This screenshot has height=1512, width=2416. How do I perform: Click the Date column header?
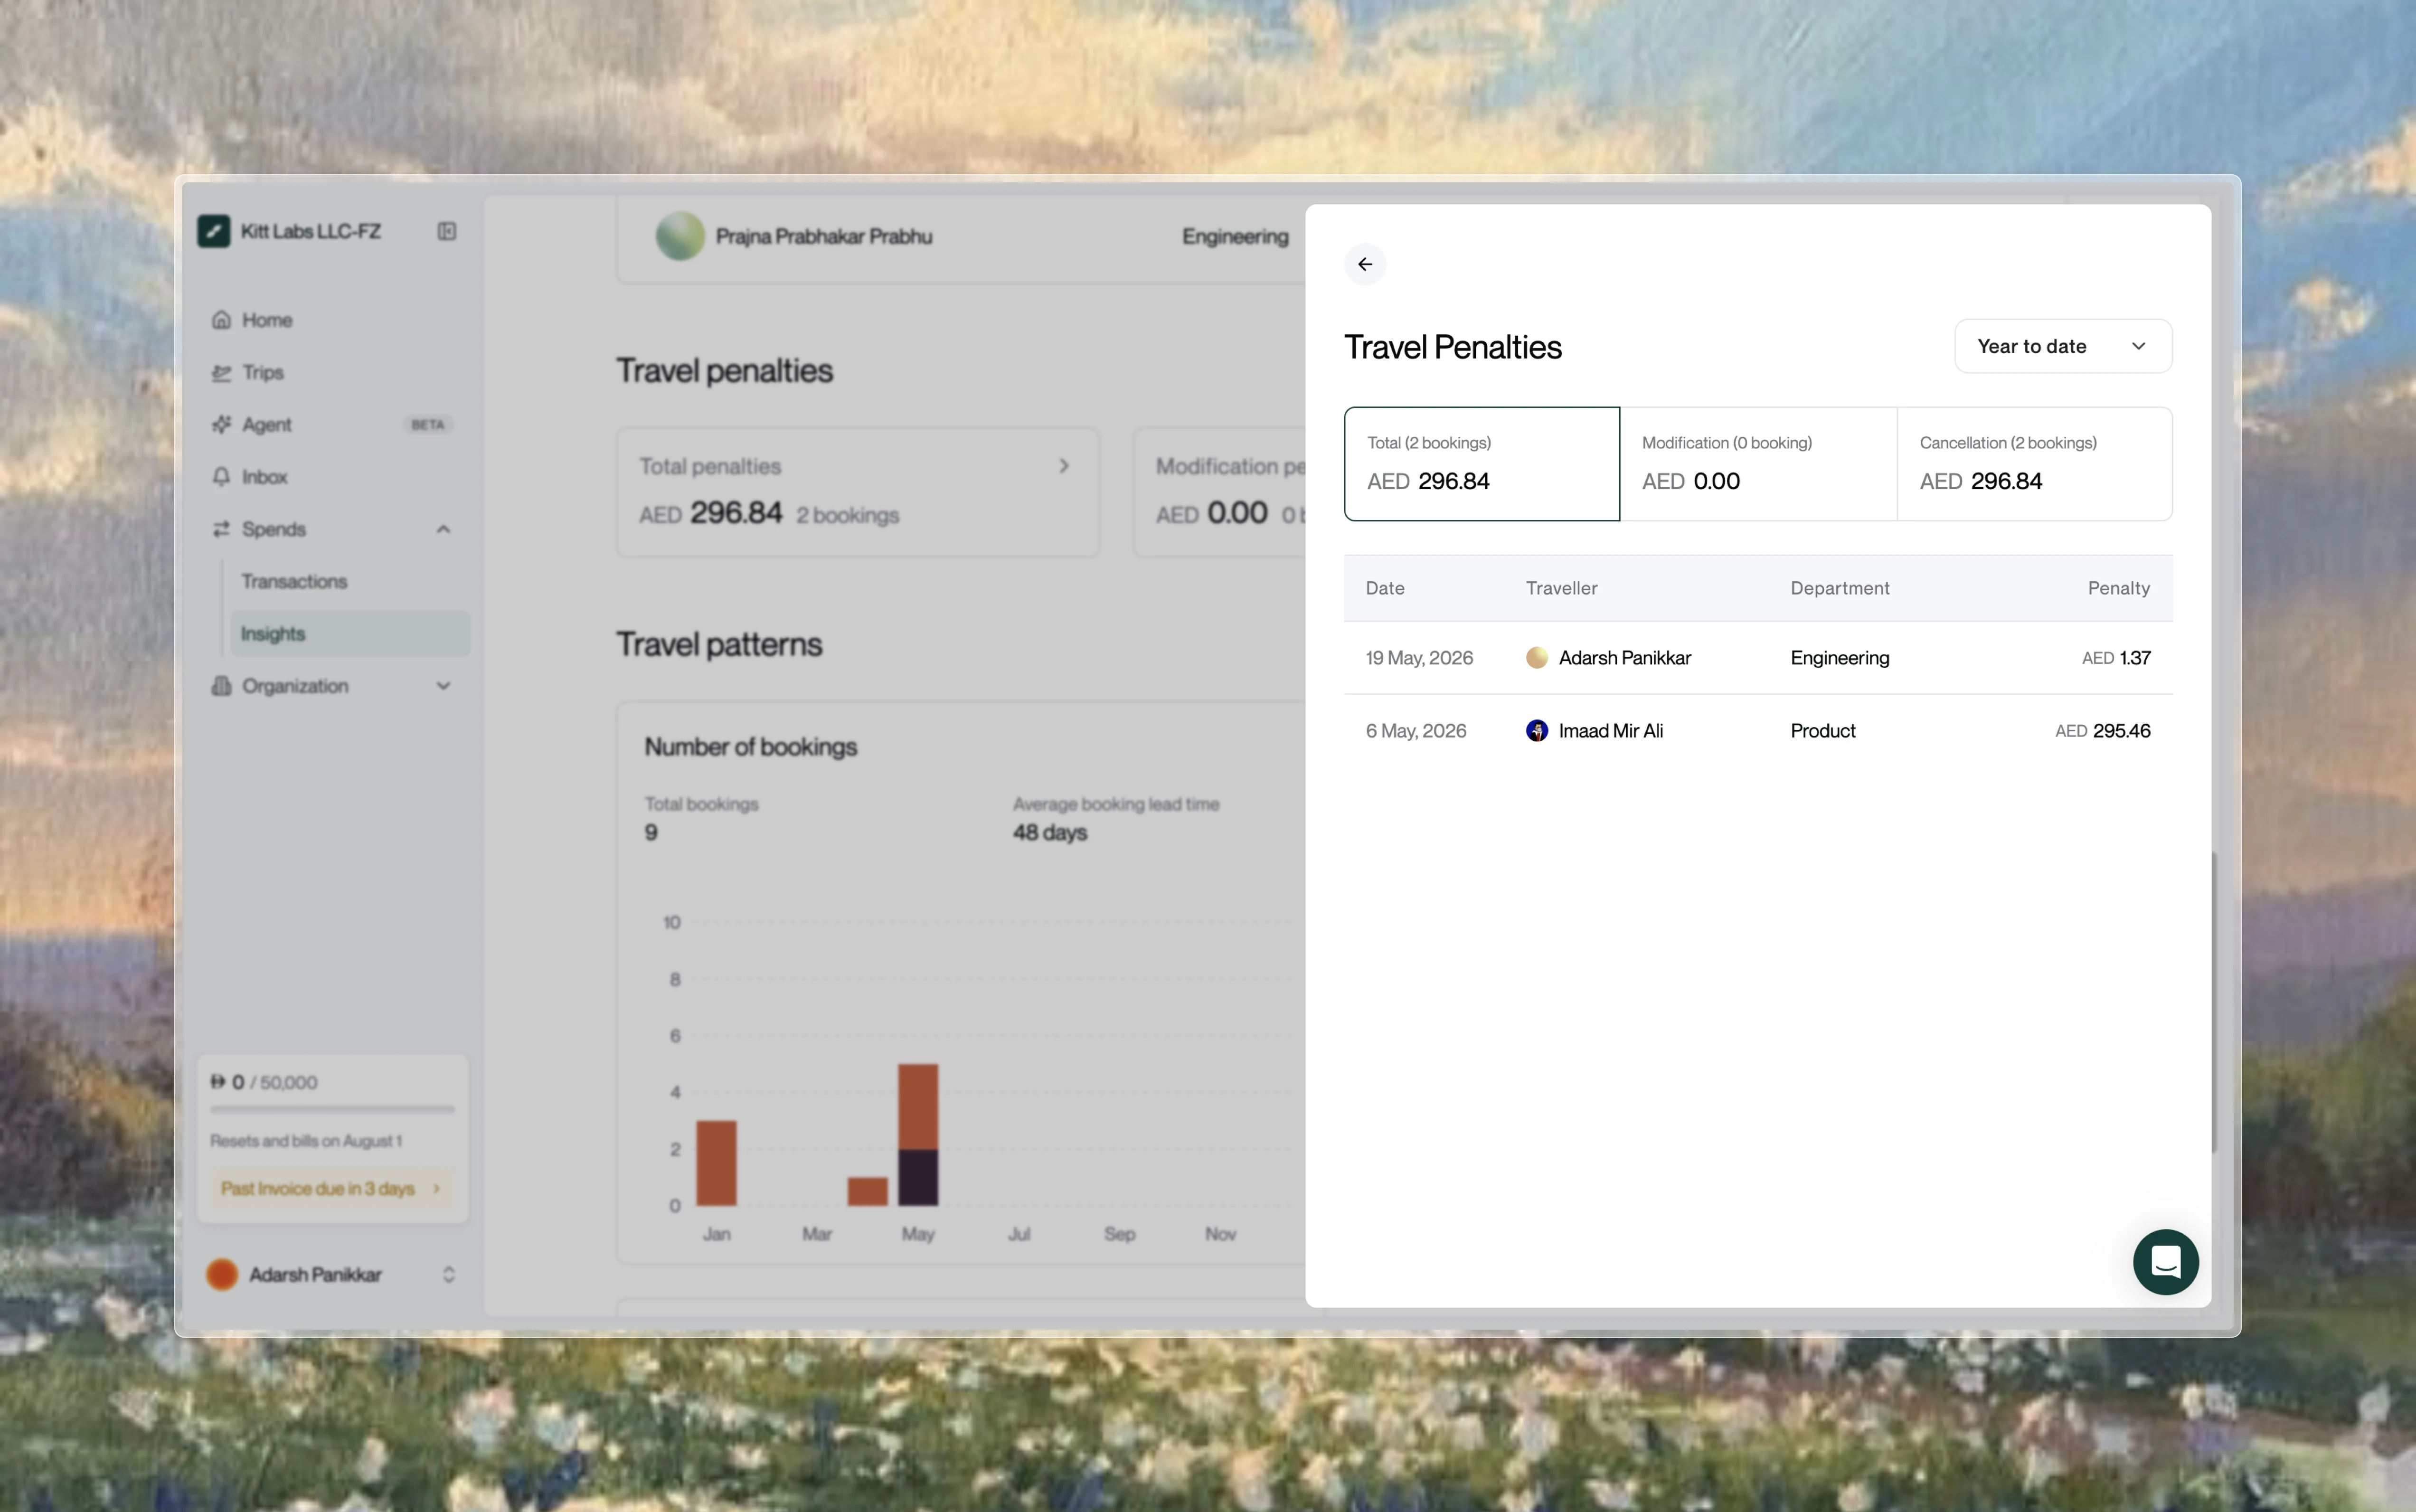pyautogui.click(x=1385, y=588)
